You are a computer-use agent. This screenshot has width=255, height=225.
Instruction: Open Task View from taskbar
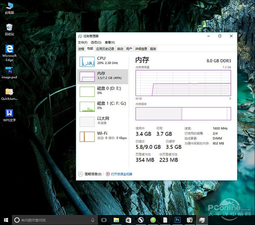[104, 220]
